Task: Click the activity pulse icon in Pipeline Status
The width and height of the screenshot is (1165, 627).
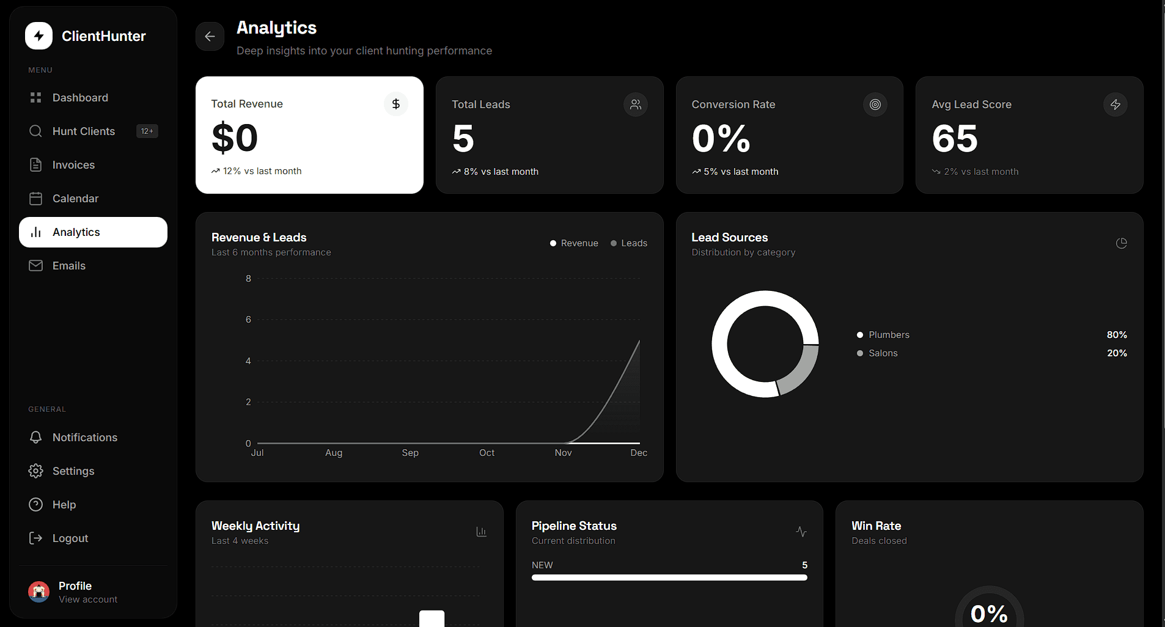Action: point(801,532)
